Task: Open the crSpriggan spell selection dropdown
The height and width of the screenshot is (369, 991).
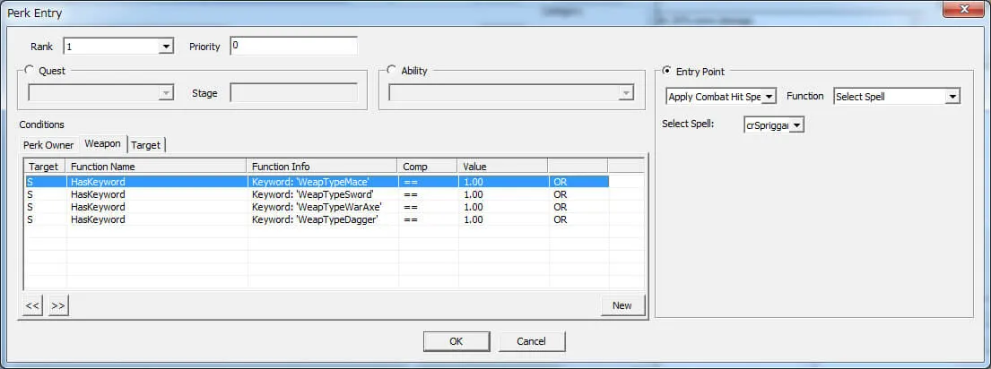Action: 796,125
